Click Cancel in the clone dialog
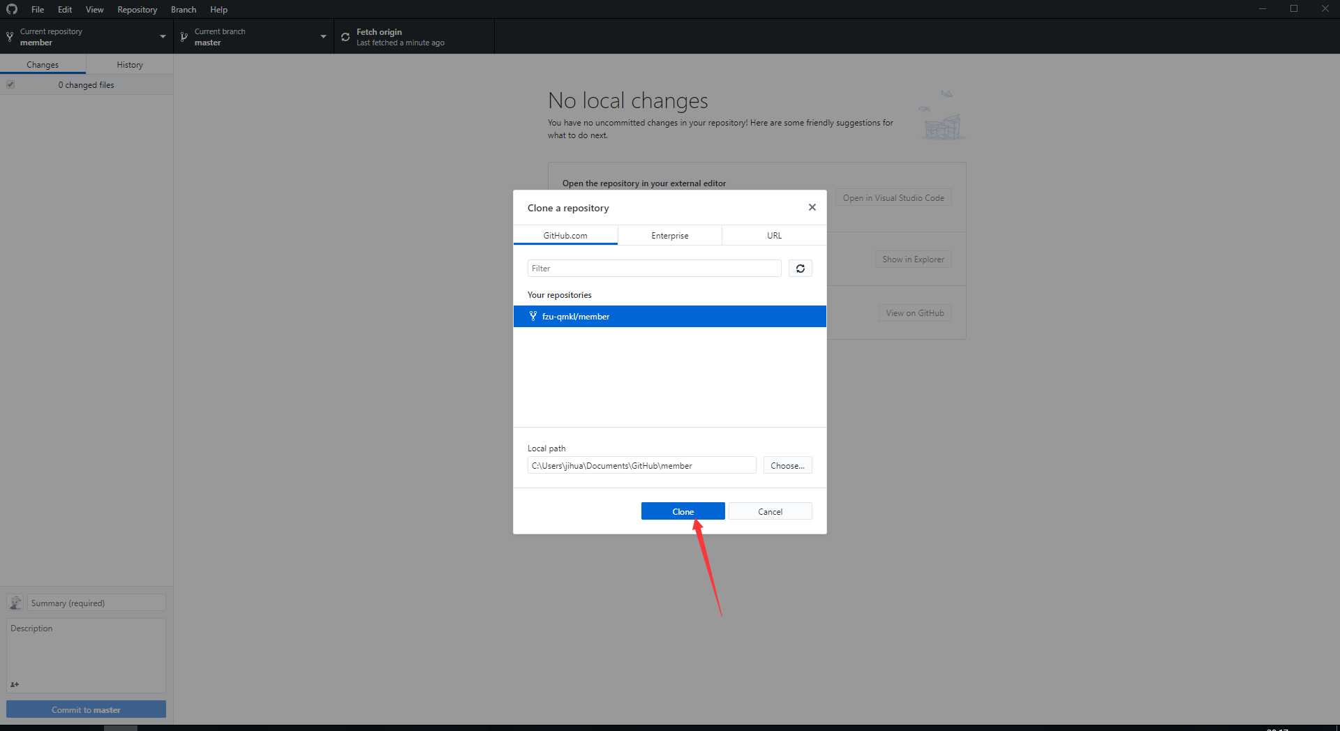 [x=770, y=511]
